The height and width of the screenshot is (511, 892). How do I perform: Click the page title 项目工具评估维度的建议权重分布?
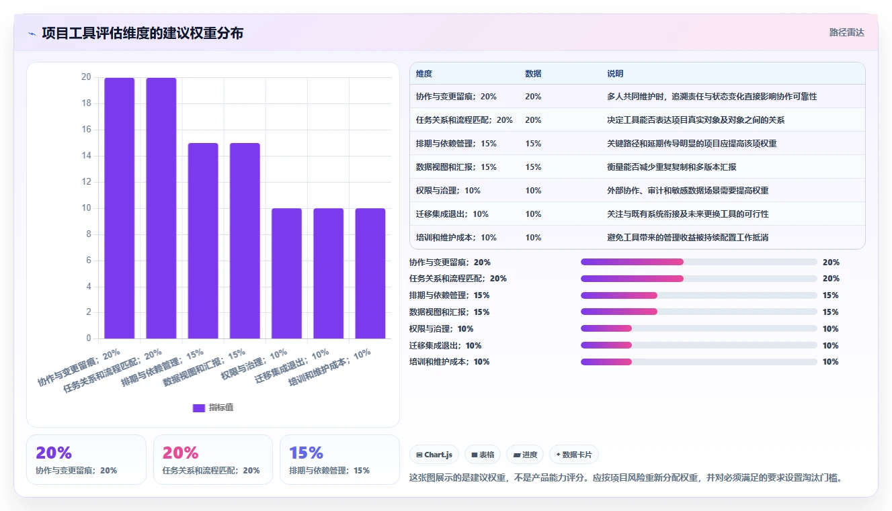(143, 33)
